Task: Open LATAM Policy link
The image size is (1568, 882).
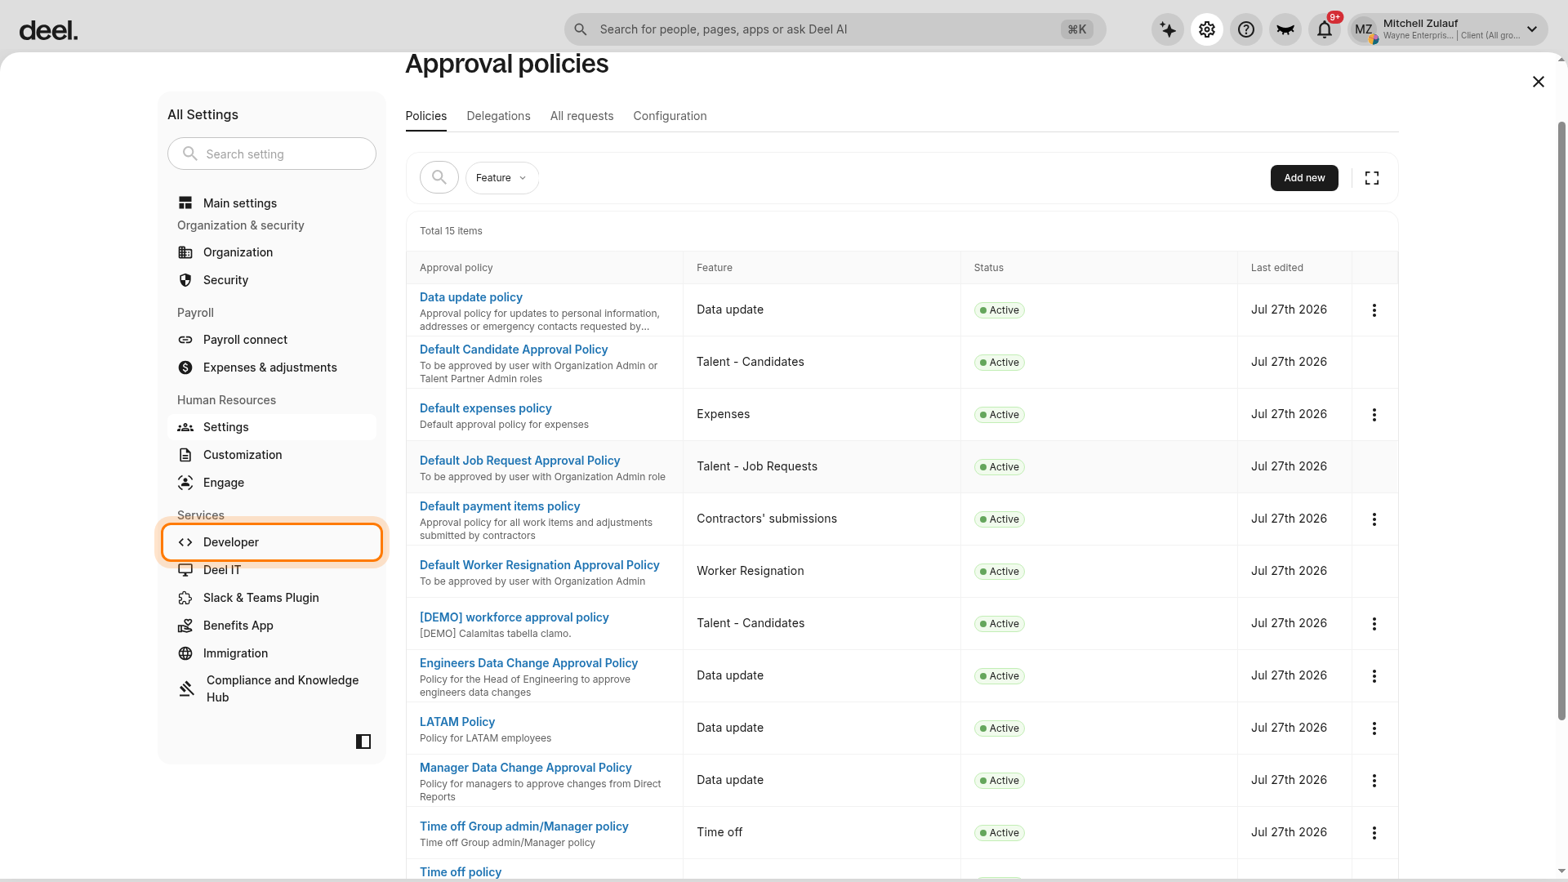Action: [x=457, y=722]
